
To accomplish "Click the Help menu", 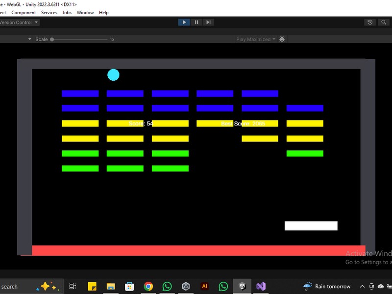I will tap(104, 13).
